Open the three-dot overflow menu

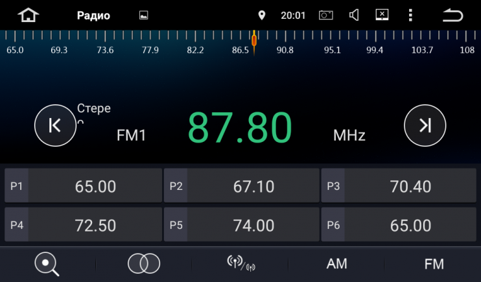pyautogui.click(x=410, y=15)
